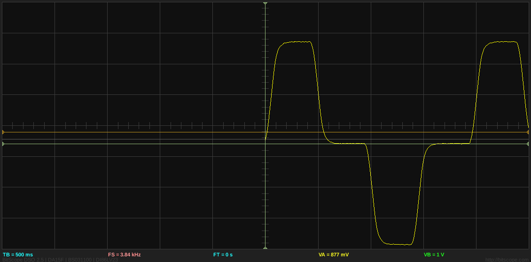The image size is (531, 262).
Task: Click the green horizontal level line
Action: coord(141,144)
